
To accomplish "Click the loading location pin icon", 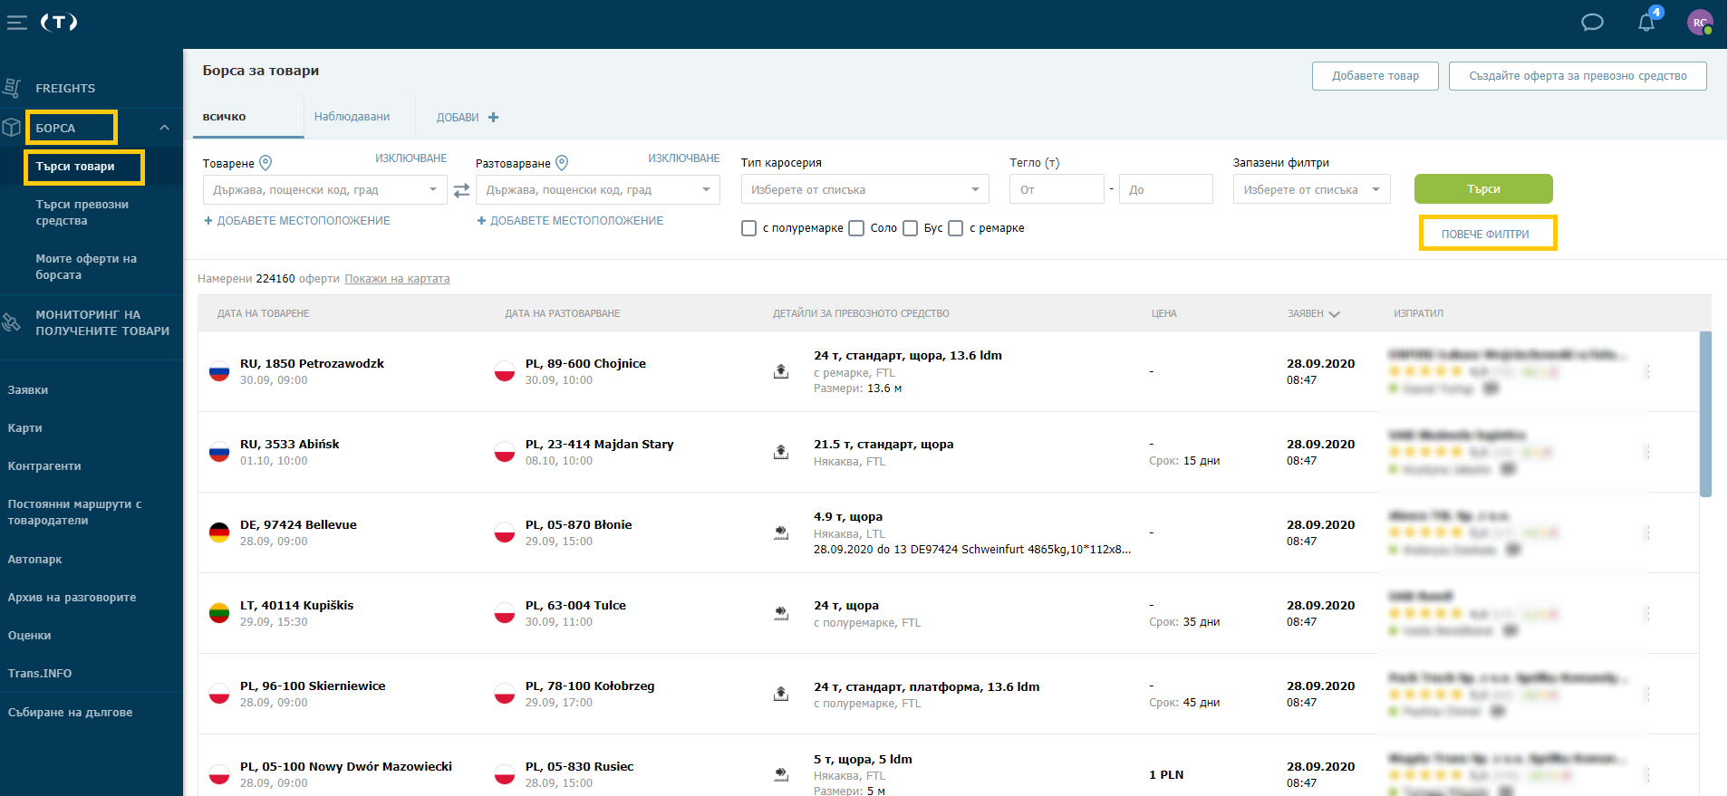I will point(265,163).
